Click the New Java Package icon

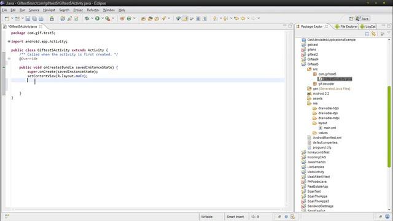tap(122, 18)
